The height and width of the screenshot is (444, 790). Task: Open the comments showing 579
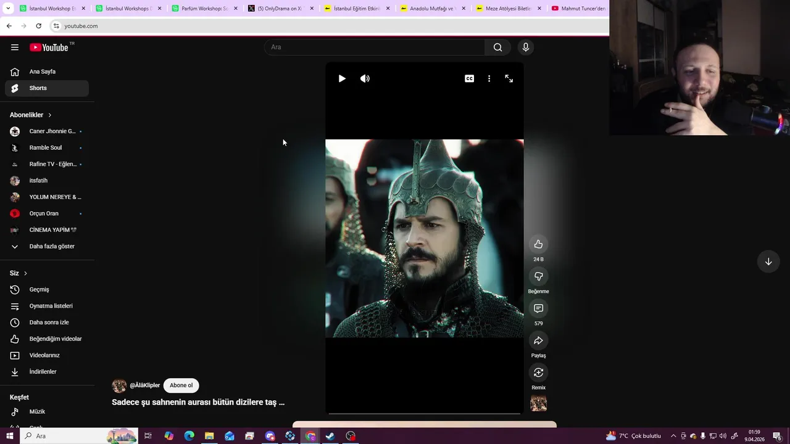coord(538,308)
